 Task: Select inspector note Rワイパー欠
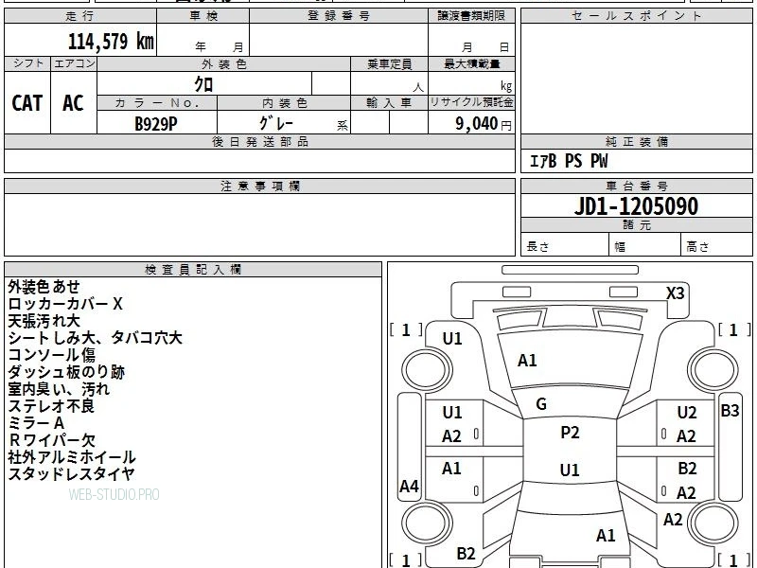(x=52, y=440)
